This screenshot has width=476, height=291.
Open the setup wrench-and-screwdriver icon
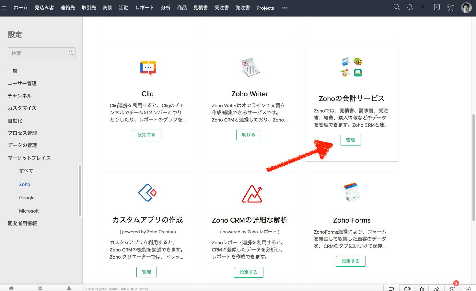(x=450, y=7)
